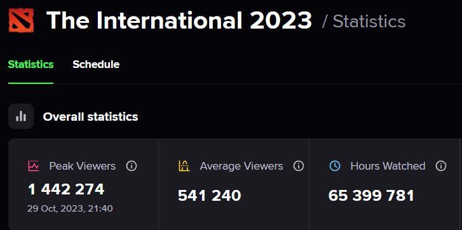Click the Average Viewers info icon
Screen dimensions: 462x230
point(299,166)
